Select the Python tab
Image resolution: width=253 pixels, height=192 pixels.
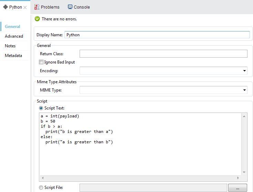15,7
